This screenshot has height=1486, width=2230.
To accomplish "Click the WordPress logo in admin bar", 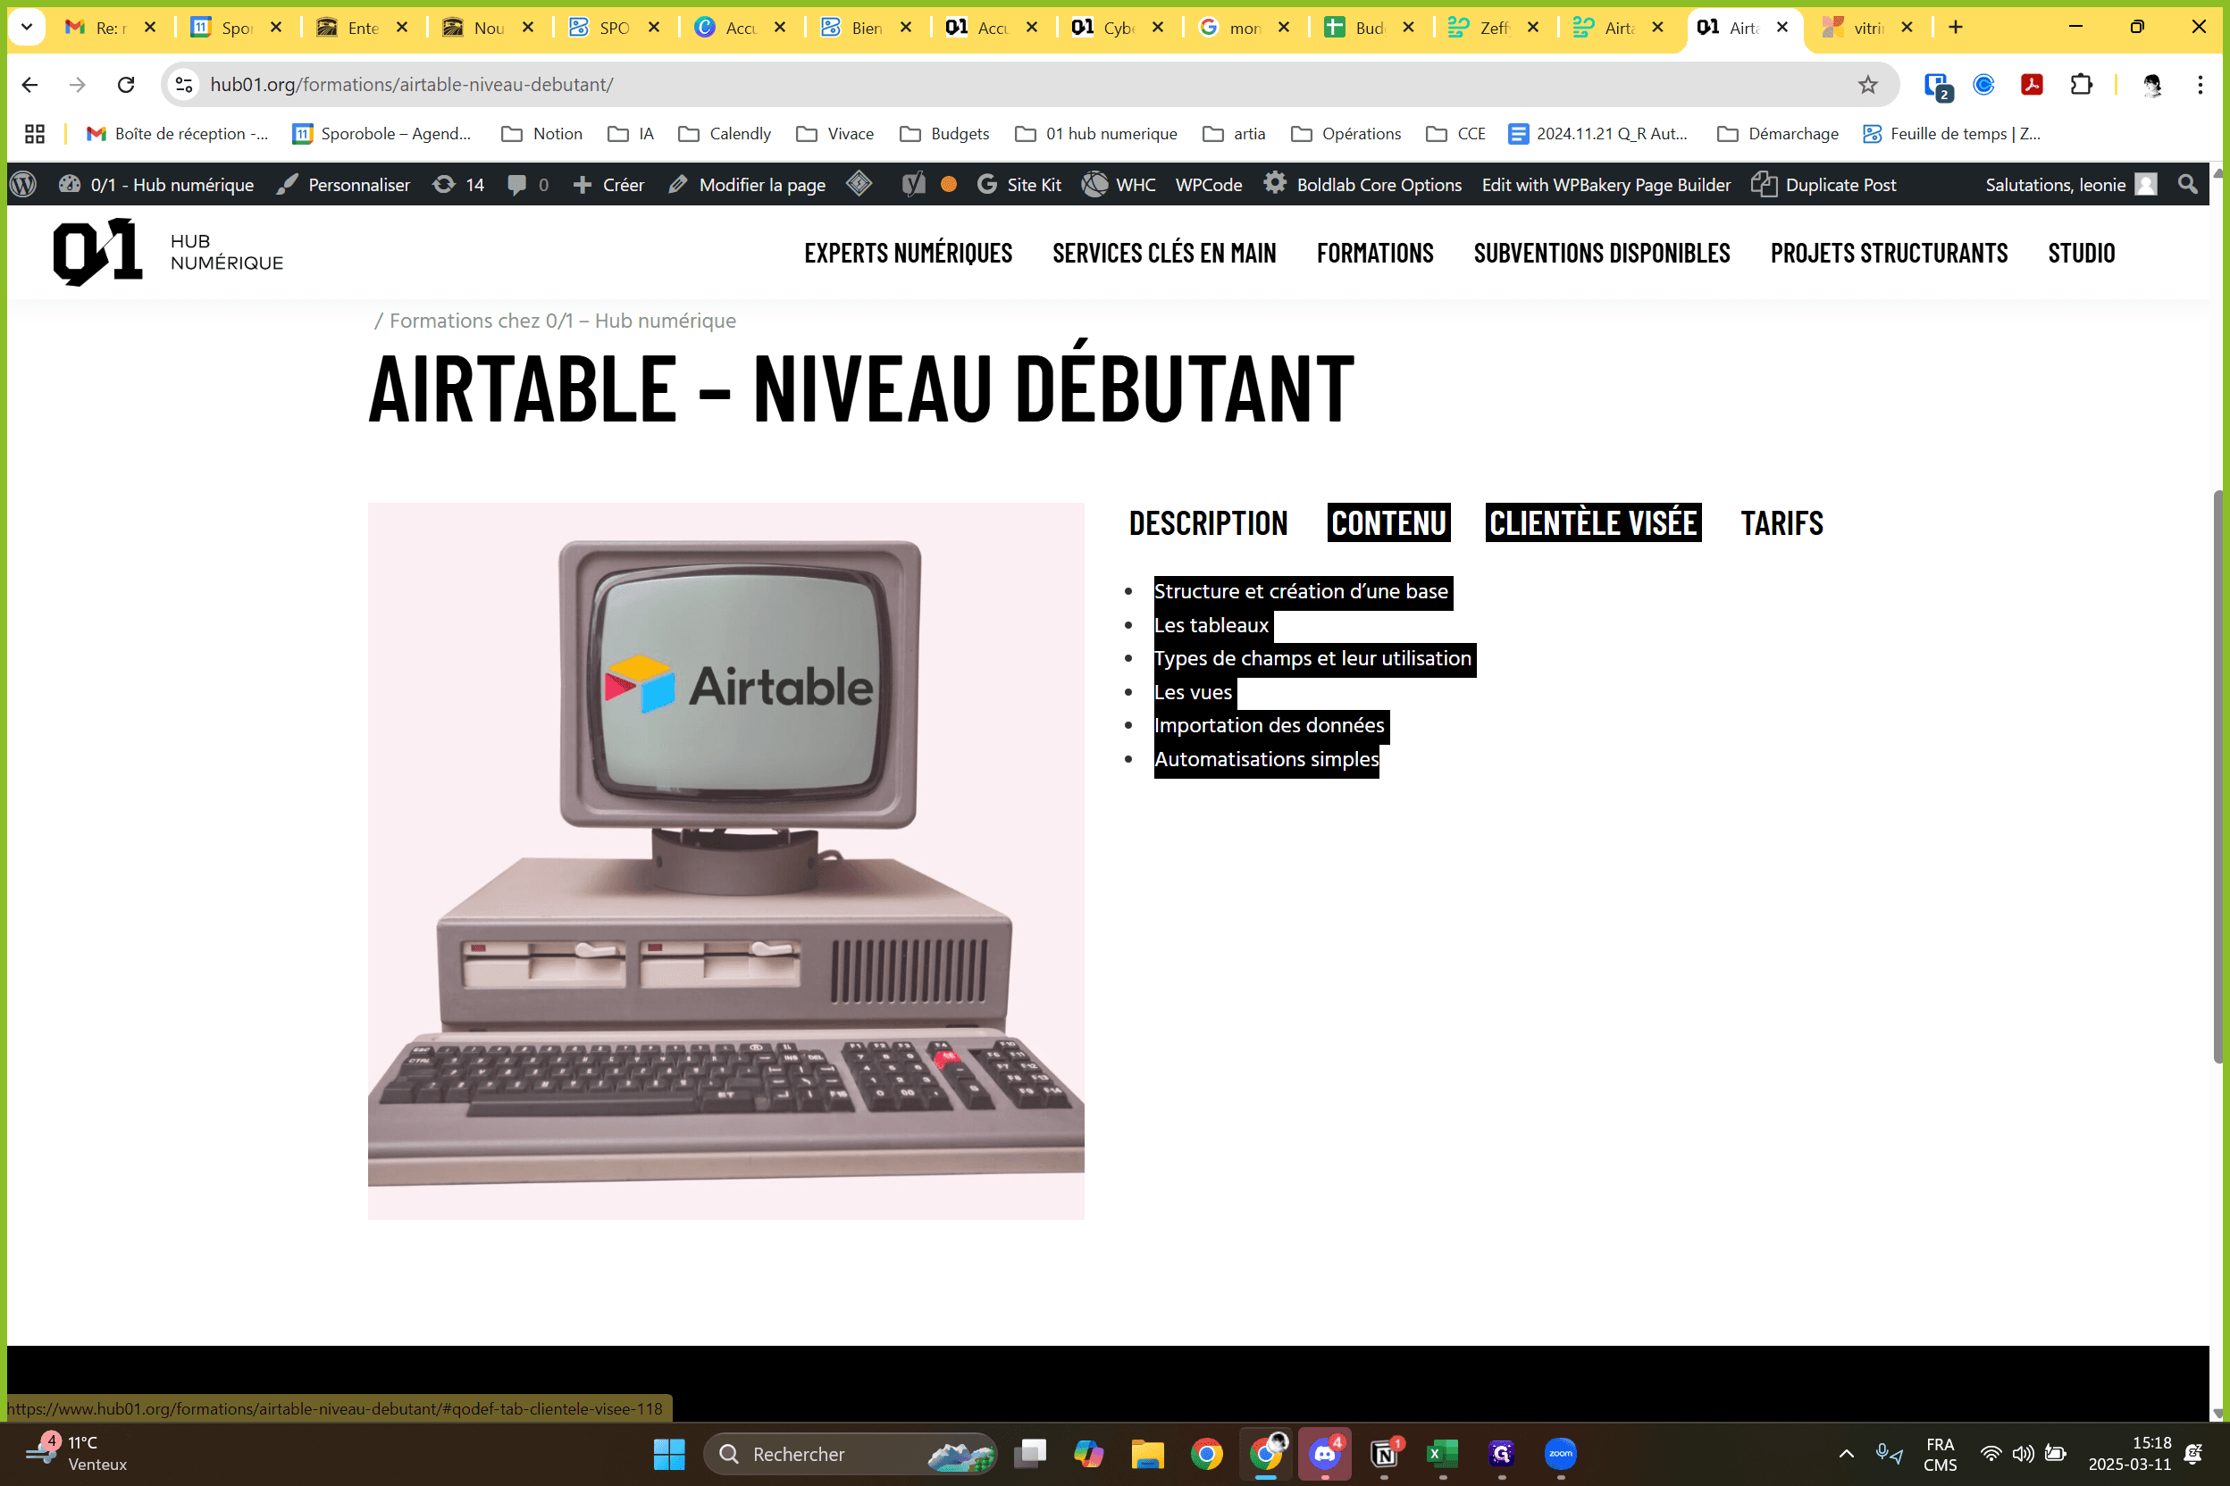I will pyautogui.click(x=24, y=185).
